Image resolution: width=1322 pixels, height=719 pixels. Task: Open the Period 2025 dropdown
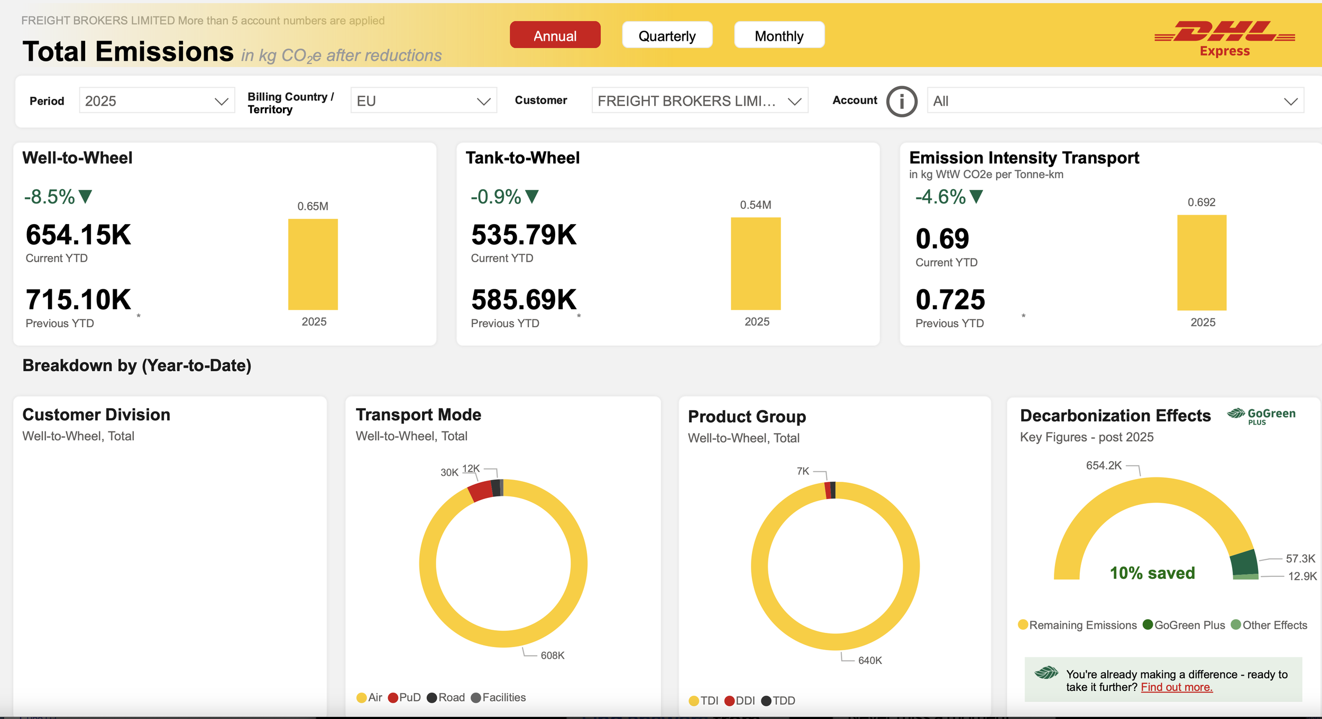click(157, 100)
